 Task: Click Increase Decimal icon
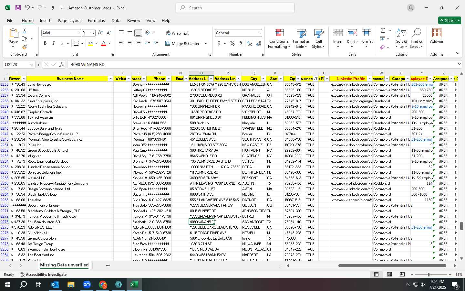tap(250, 43)
